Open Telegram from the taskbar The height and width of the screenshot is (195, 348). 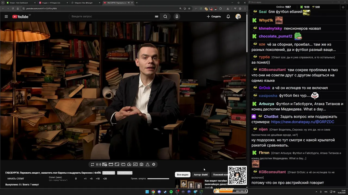(195, 192)
